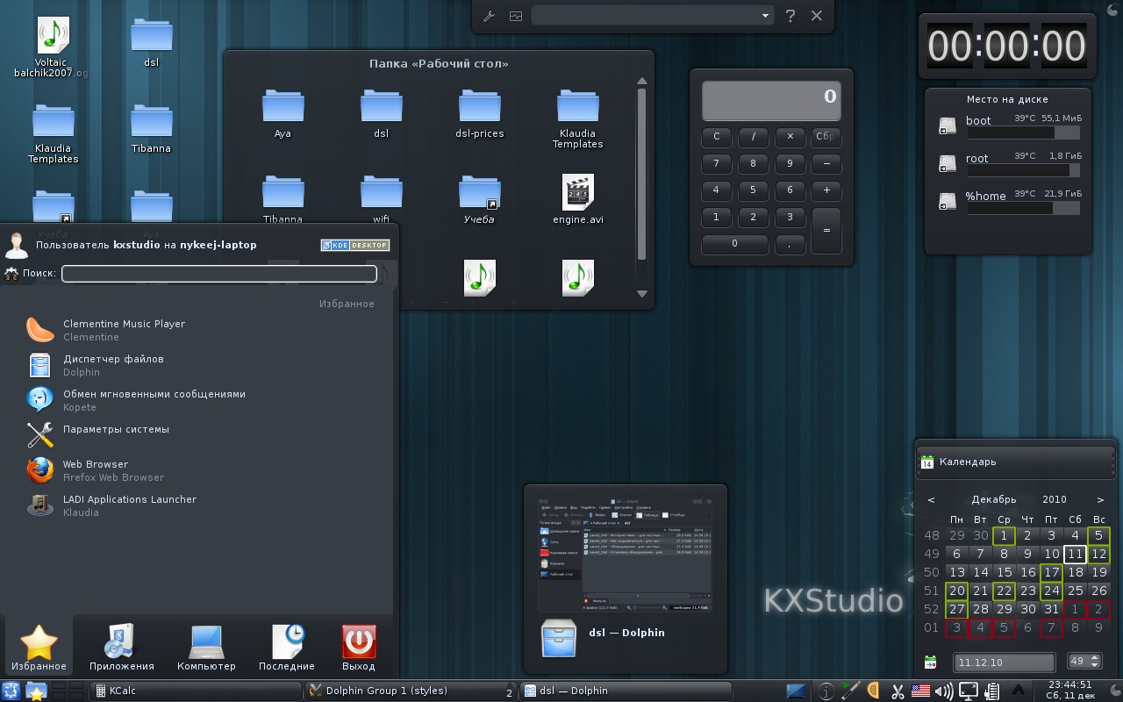Image resolution: width=1123 pixels, height=702 pixels.
Task: Select Voltaic balchik2007.ogg on the desktop
Action: point(53,48)
